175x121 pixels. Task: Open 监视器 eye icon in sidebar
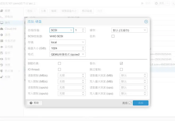(x=2, y=47)
